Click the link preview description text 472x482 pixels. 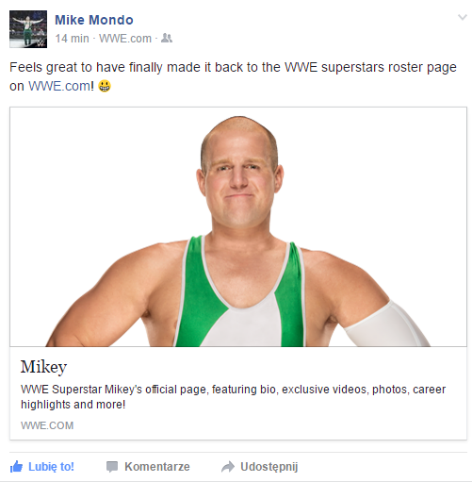click(x=233, y=397)
